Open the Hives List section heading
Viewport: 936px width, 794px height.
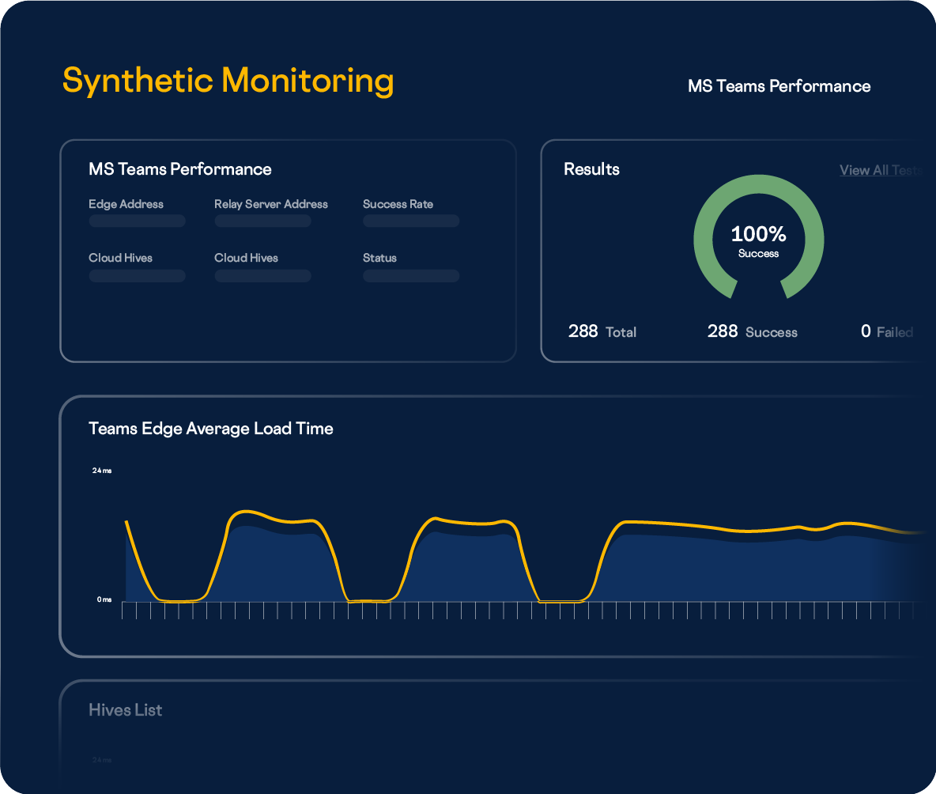click(x=125, y=710)
